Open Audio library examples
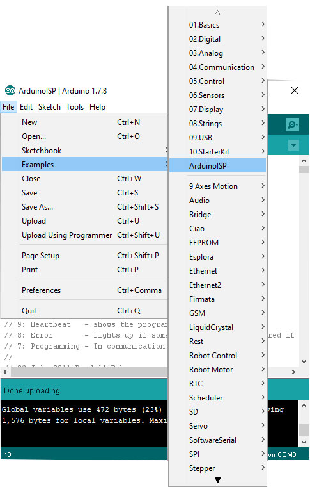310x487 pixels. [218, 201]
